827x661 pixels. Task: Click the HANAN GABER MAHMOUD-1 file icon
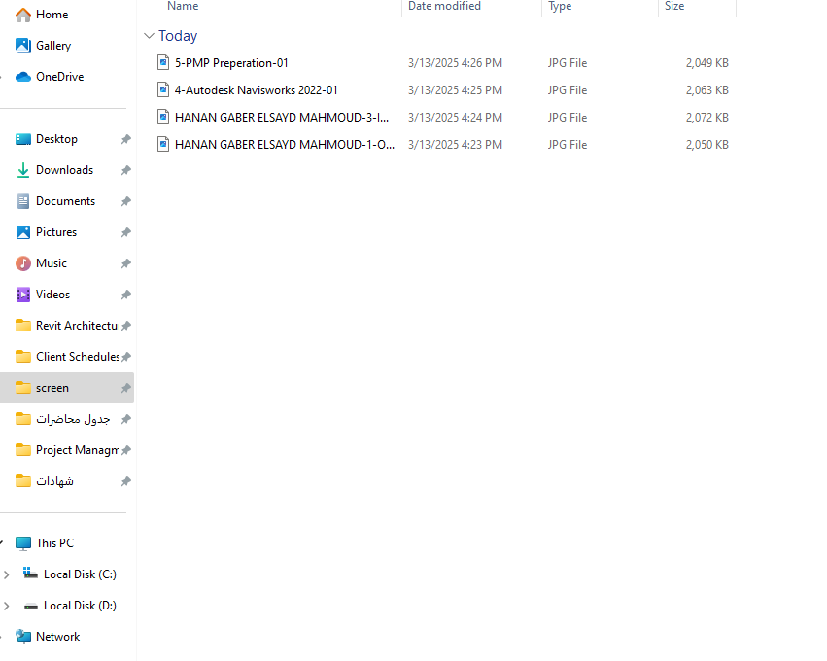point(163,145)
